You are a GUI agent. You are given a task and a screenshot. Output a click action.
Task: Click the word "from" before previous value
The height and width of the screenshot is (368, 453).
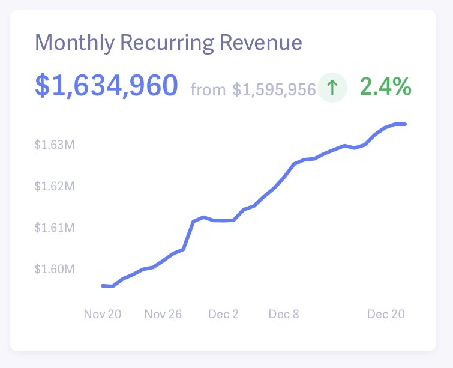(x=208, y=90)
